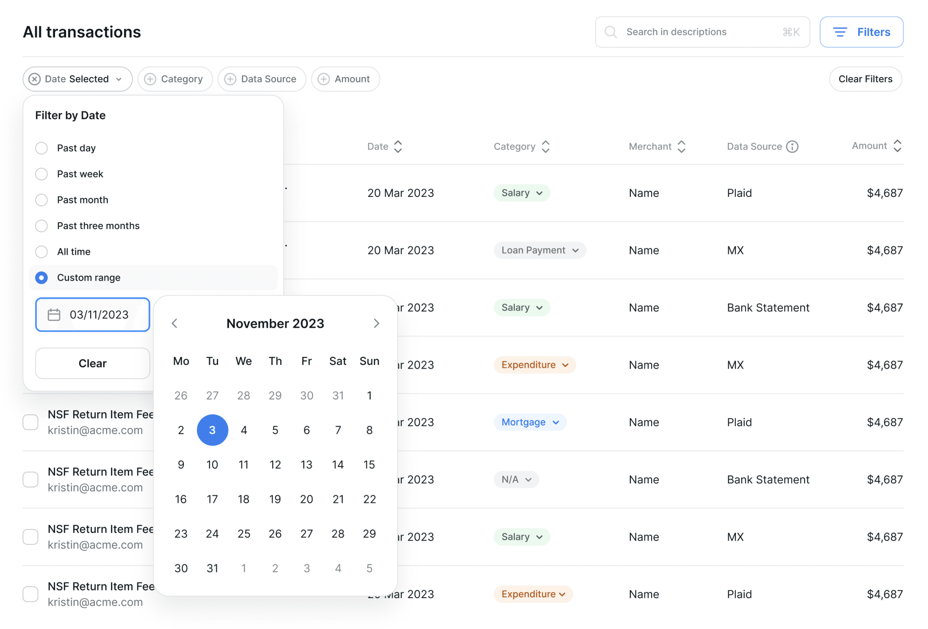Image resolution: width=928 pixels, height=629 pixels.
Task: Go to previous month in calendar
Action: coord(175,323)
